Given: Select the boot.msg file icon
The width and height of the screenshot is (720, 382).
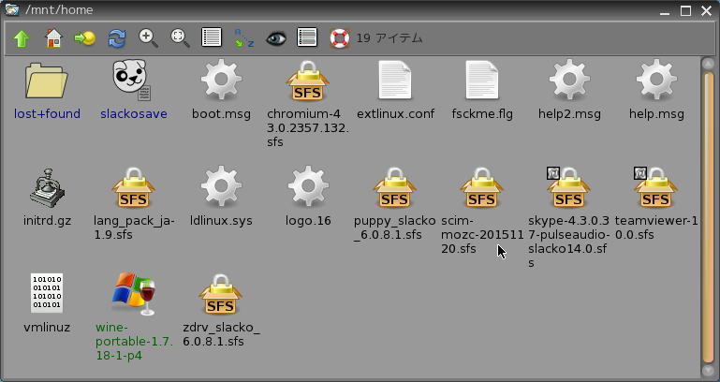Looking at the screenshot, I should (x=221, y=80).
